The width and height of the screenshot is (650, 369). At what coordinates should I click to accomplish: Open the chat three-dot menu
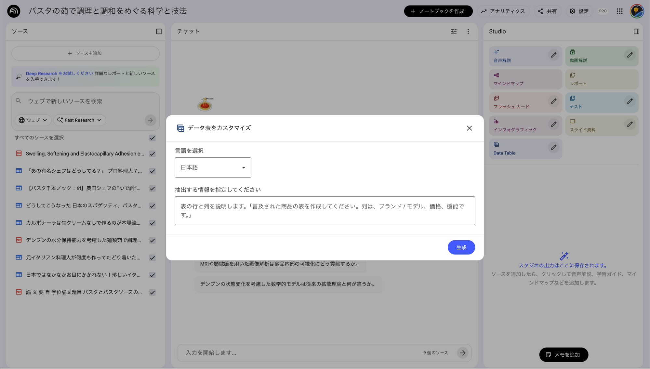[468, 31]
